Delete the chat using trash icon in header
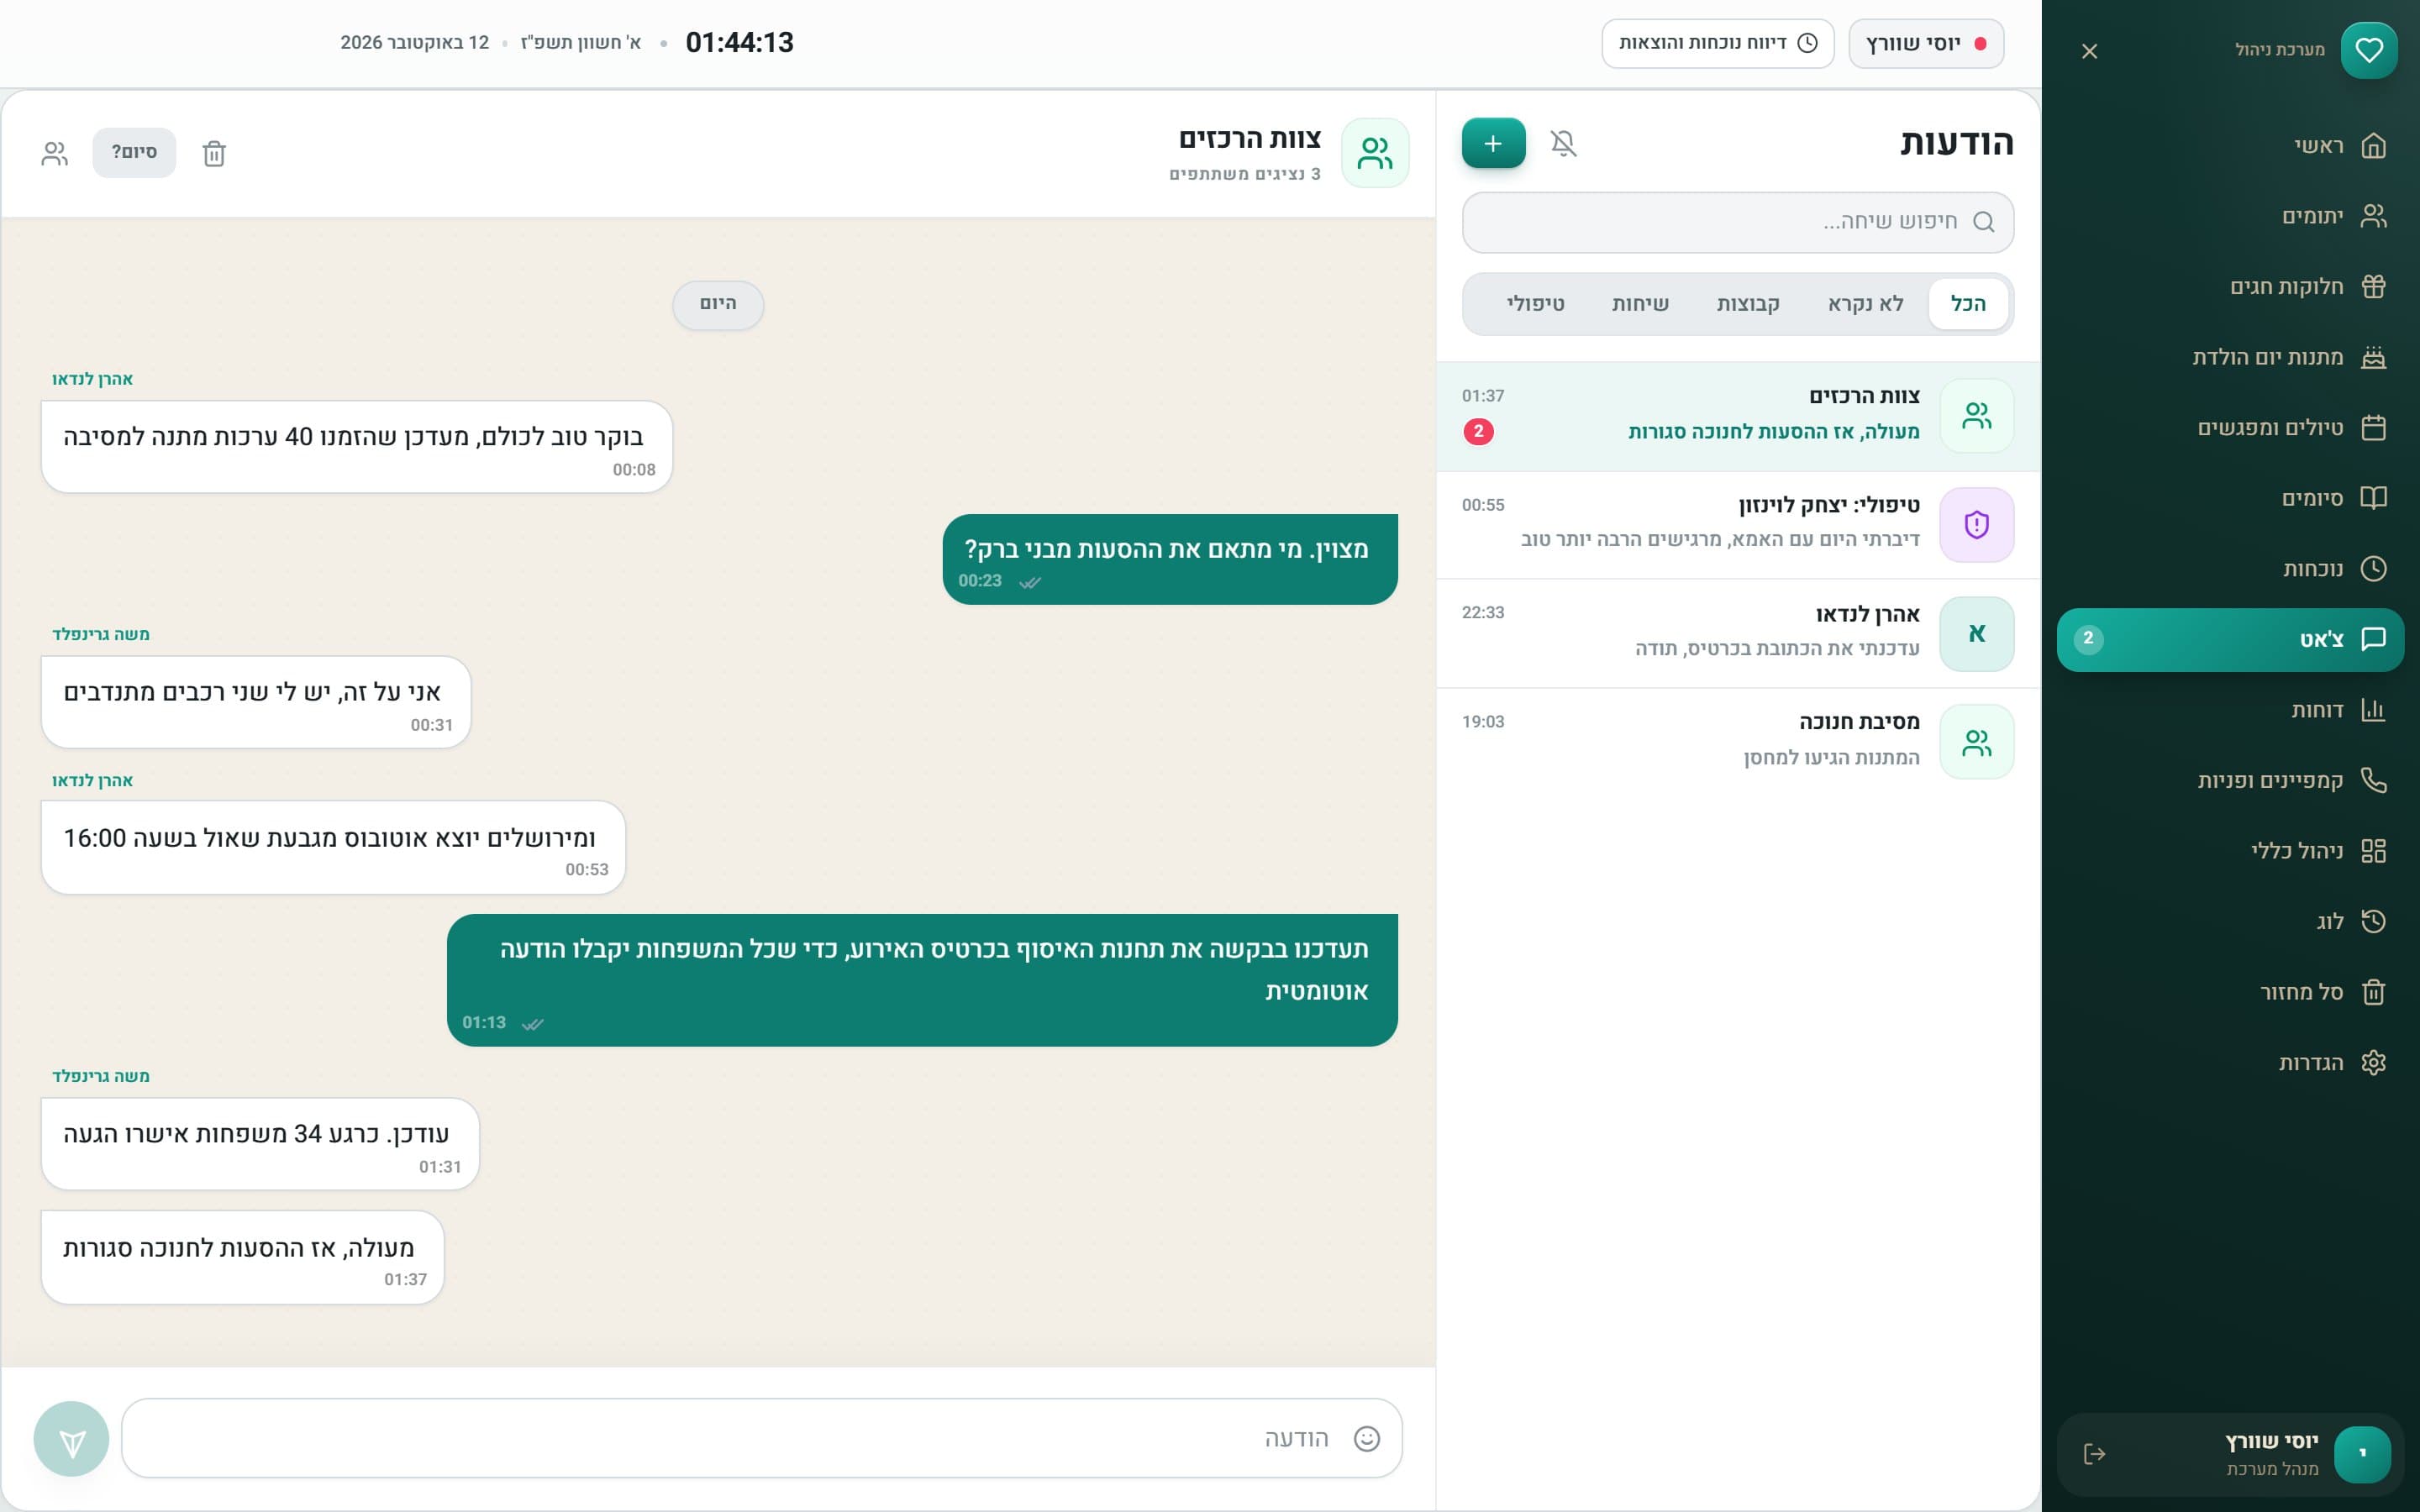Image resolution: width=2420 pixels, height=1512 pixels. point(214,153)
